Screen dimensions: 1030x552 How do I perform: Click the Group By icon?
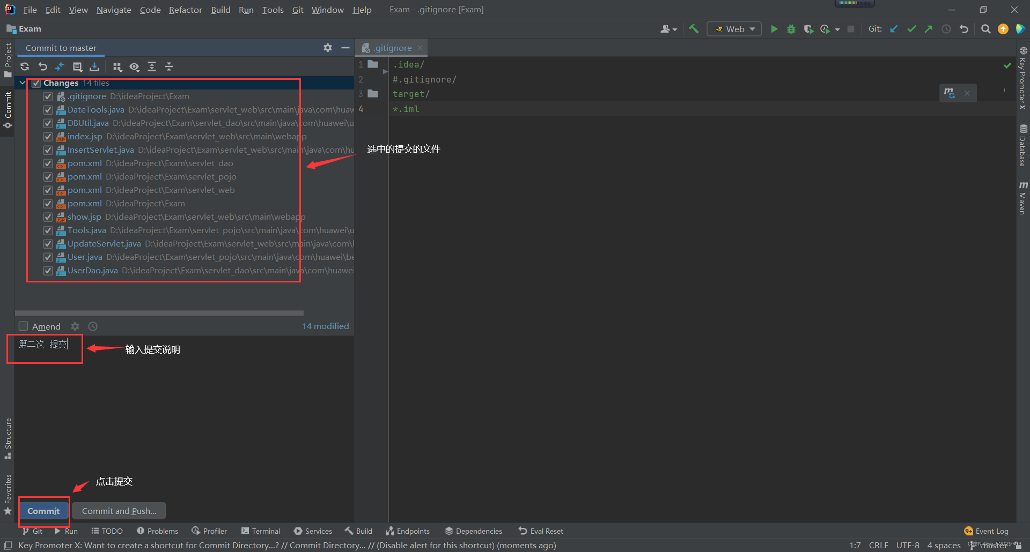click(x=117, y=66)
